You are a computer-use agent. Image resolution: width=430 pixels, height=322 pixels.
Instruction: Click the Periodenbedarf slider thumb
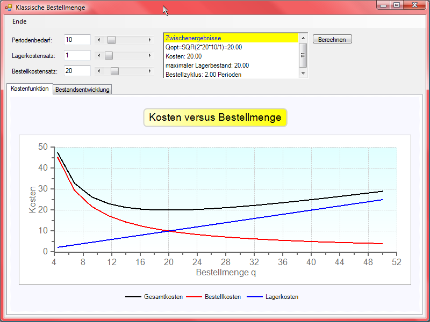click(x=111, y=40)
